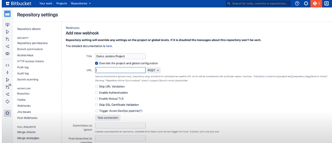
Task: Open Pull requests icon with 13 badge
Action: click(7, 87)
